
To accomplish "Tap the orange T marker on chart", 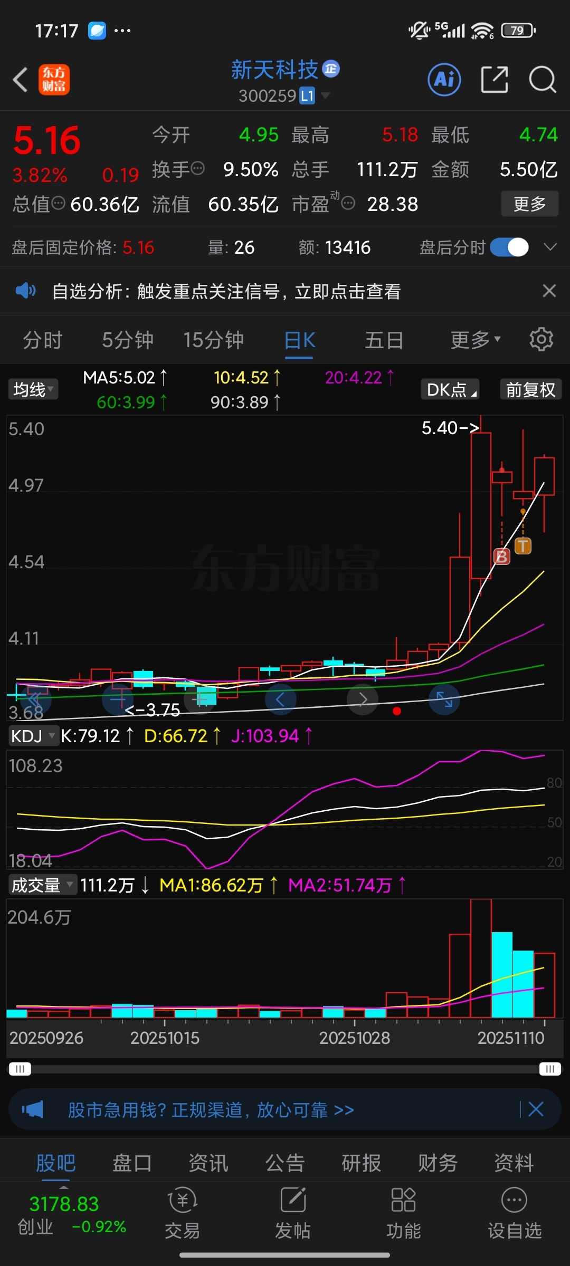I will pos(523,545).
